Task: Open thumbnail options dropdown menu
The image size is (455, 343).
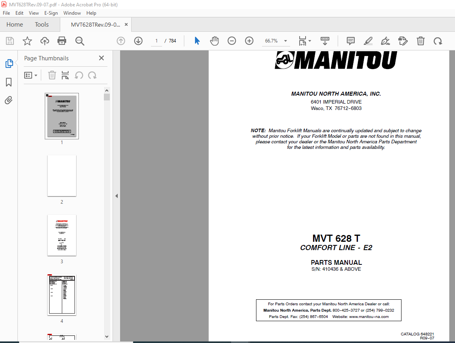Action: pos(31,75)
